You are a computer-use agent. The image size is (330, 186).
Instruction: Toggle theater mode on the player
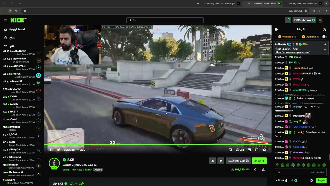249,150
